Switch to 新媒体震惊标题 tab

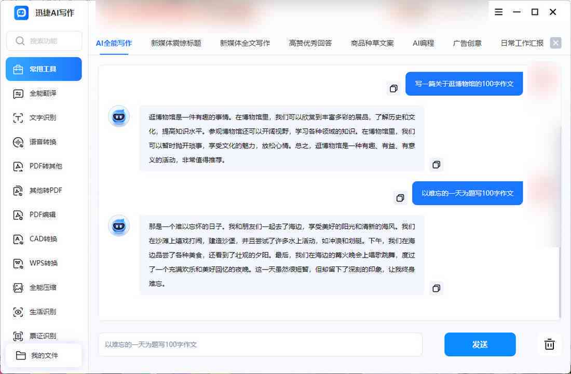(176, 43)
